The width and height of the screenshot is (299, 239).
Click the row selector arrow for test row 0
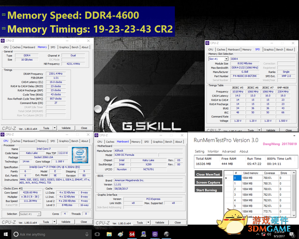226,178
